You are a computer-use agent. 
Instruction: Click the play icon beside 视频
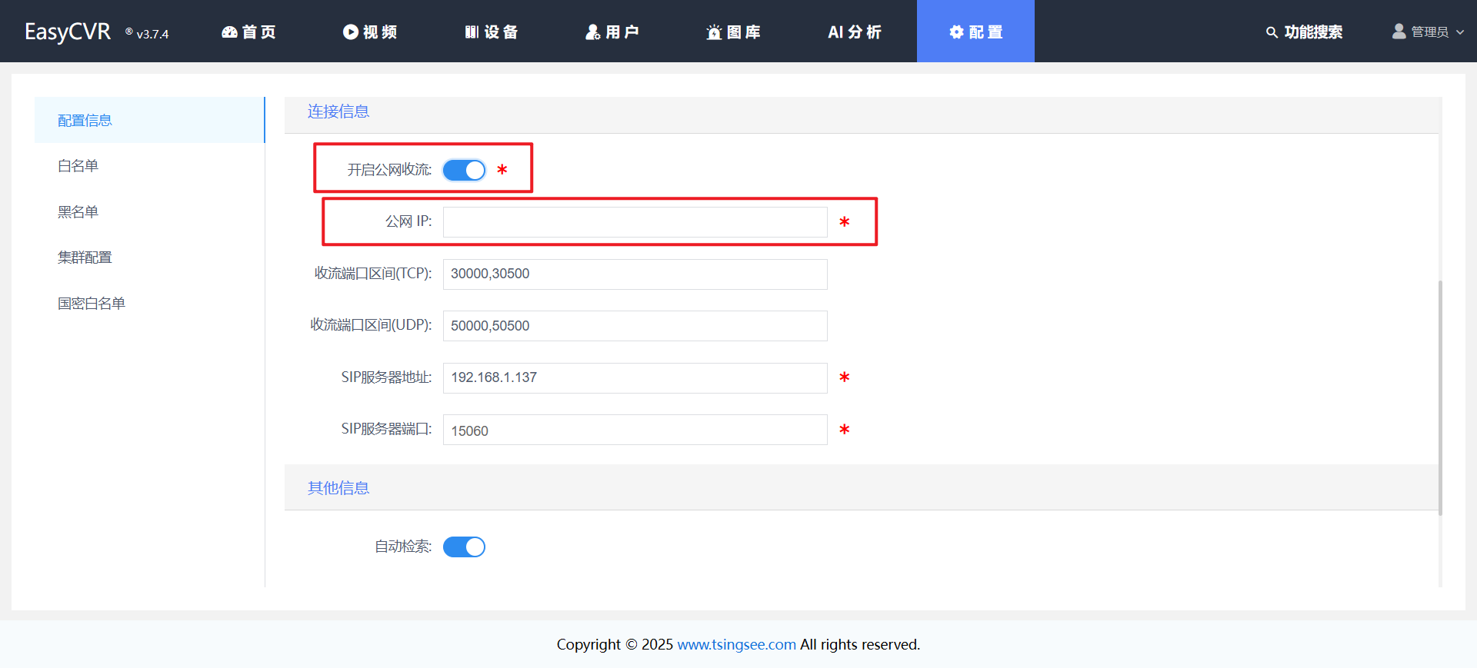point(351,32)
